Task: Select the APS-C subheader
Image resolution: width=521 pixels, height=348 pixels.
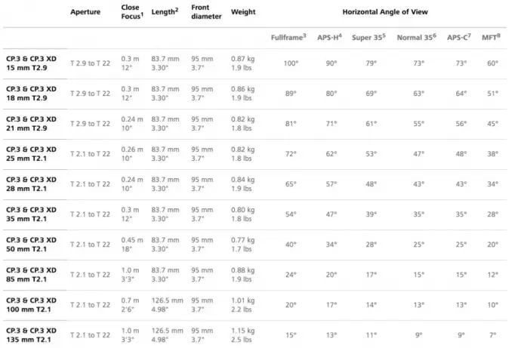Action: pos(459,37)
